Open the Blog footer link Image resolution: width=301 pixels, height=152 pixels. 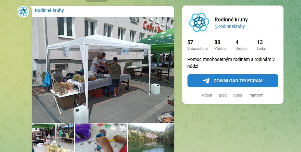click(x=223, y=95)
